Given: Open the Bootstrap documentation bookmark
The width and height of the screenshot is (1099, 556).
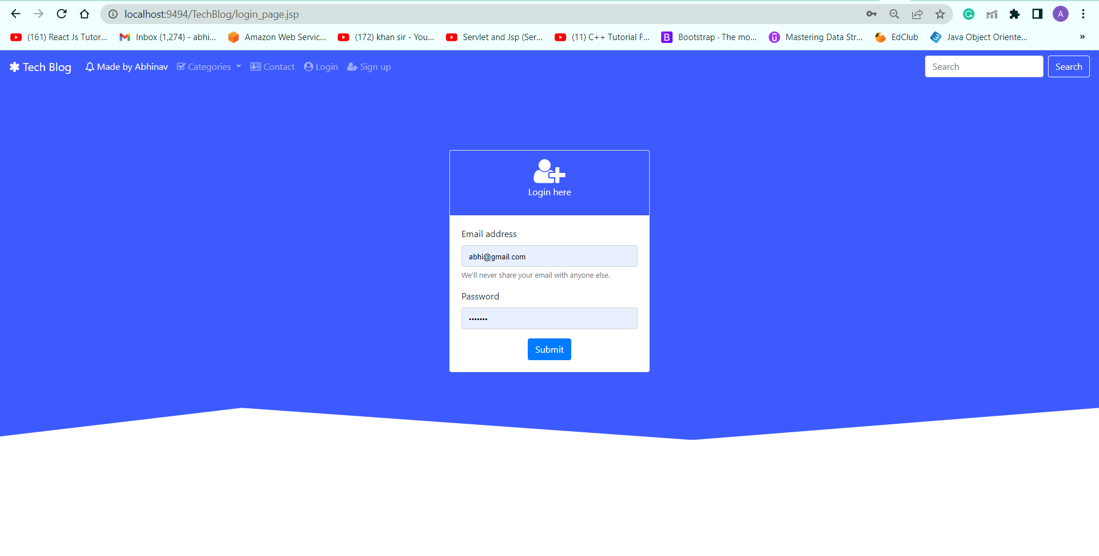Looking at the screenshot, I should [709, 37].
